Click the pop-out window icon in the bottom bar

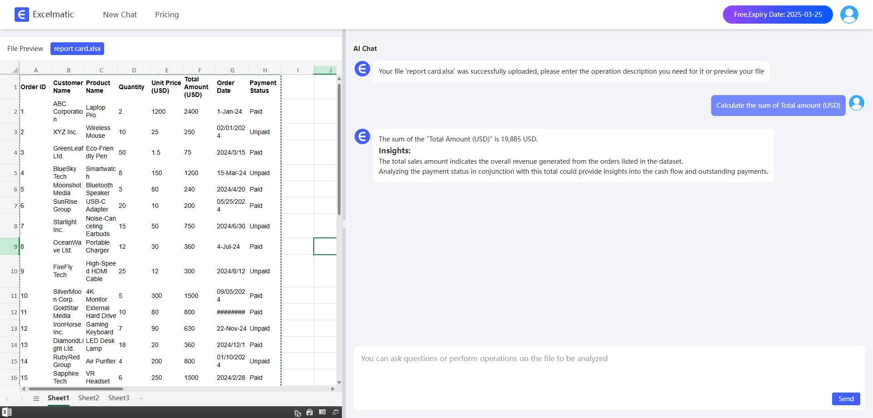tap(336, 412)
